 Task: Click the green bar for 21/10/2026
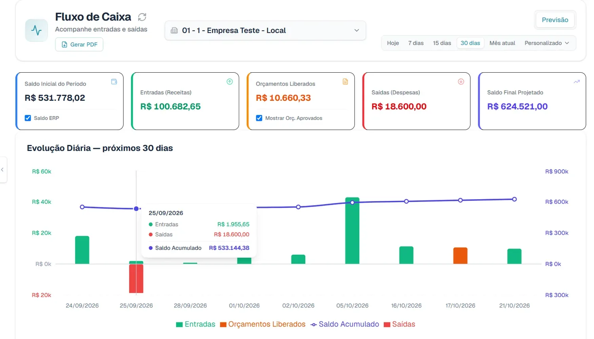click(x=514, y=256)
